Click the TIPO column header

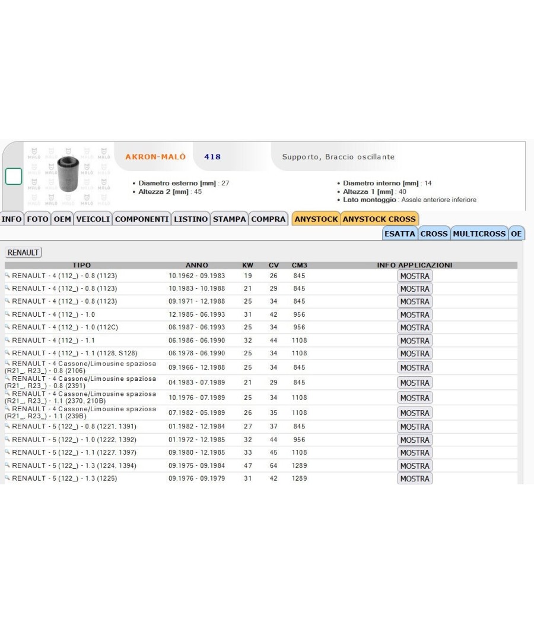pos(81,265)
